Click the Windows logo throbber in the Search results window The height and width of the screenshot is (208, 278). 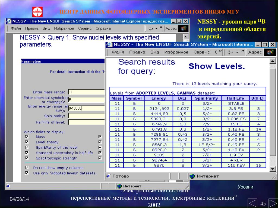coord(270,52)
